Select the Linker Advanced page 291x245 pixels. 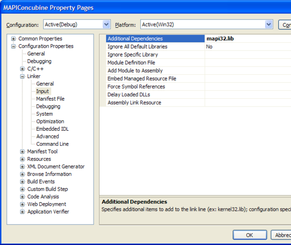(x=48, y=137)
